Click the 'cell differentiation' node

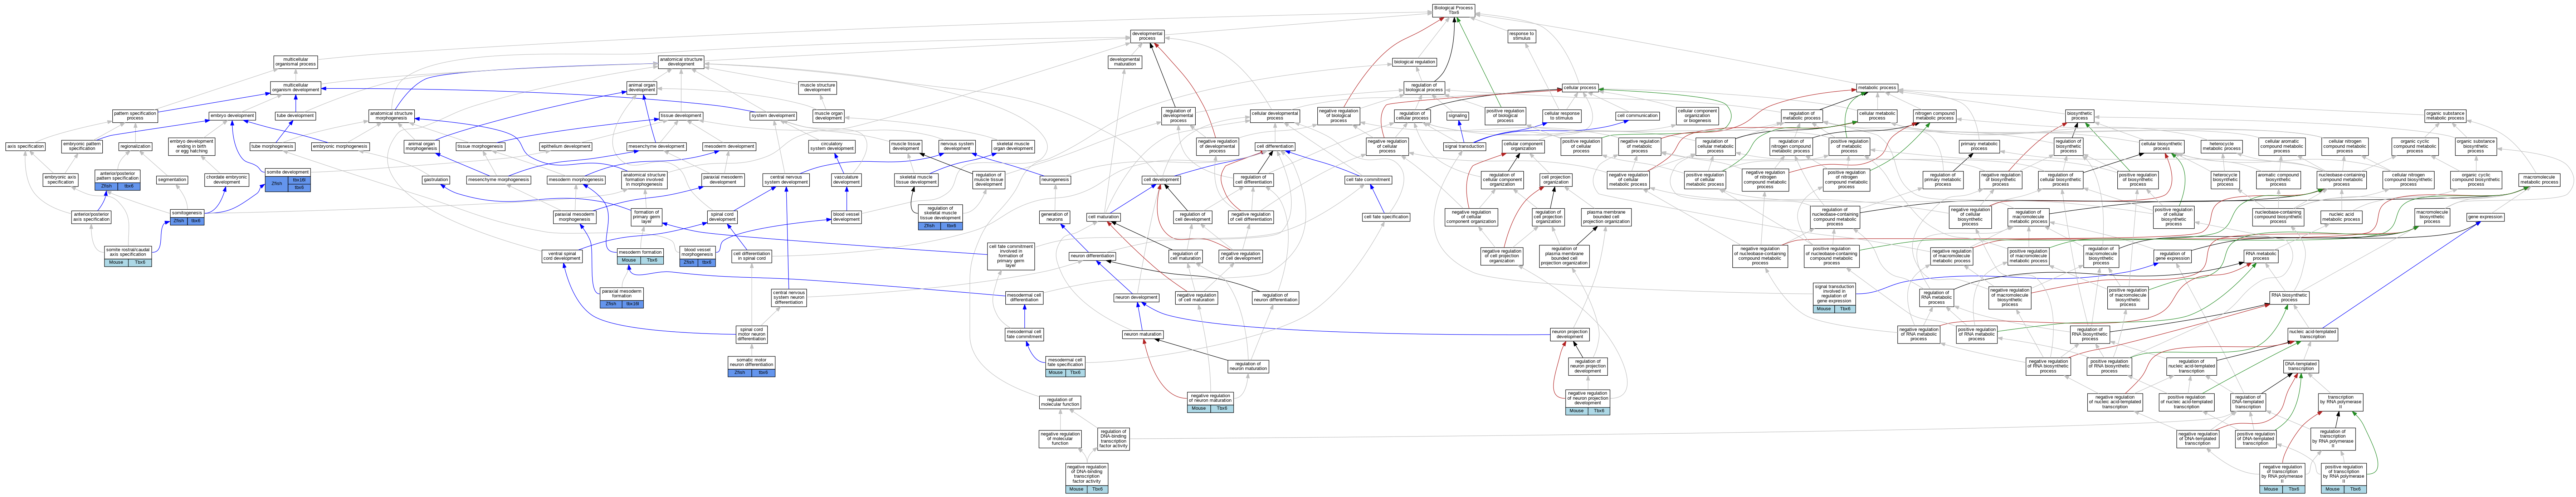click(x=1275, y=147)
